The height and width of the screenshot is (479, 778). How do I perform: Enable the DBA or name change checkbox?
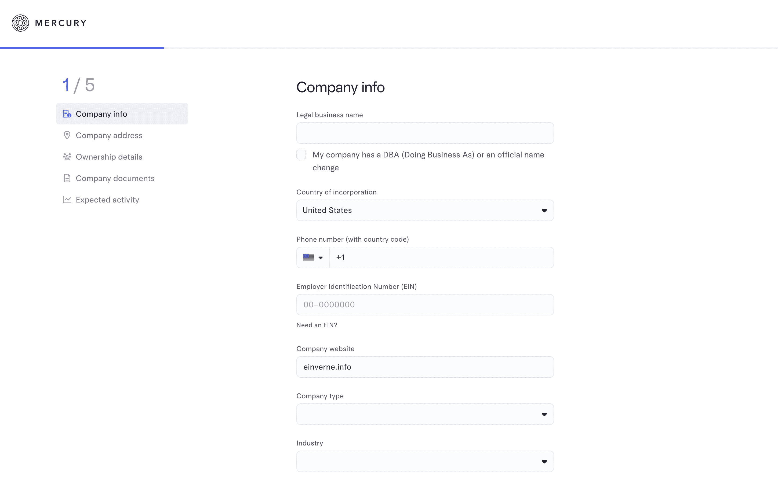click(301, 154)
